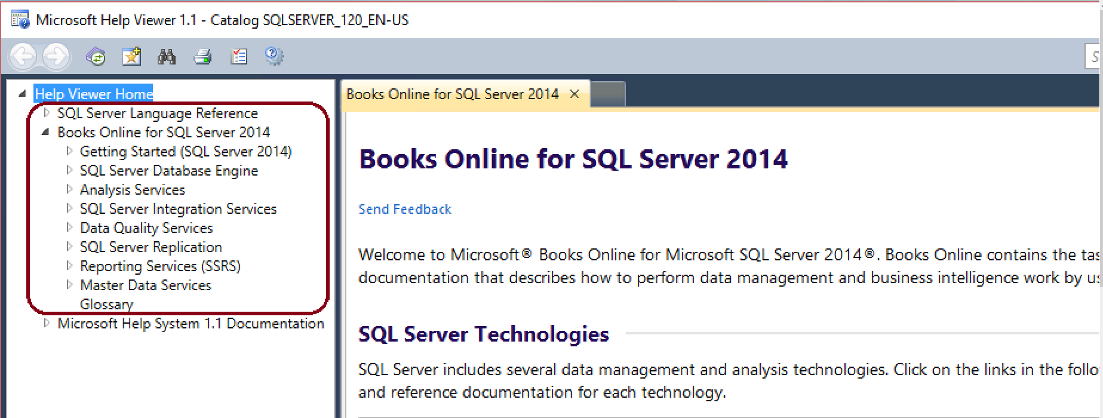Open SQL Server Database Engine topic

[169, 170]
